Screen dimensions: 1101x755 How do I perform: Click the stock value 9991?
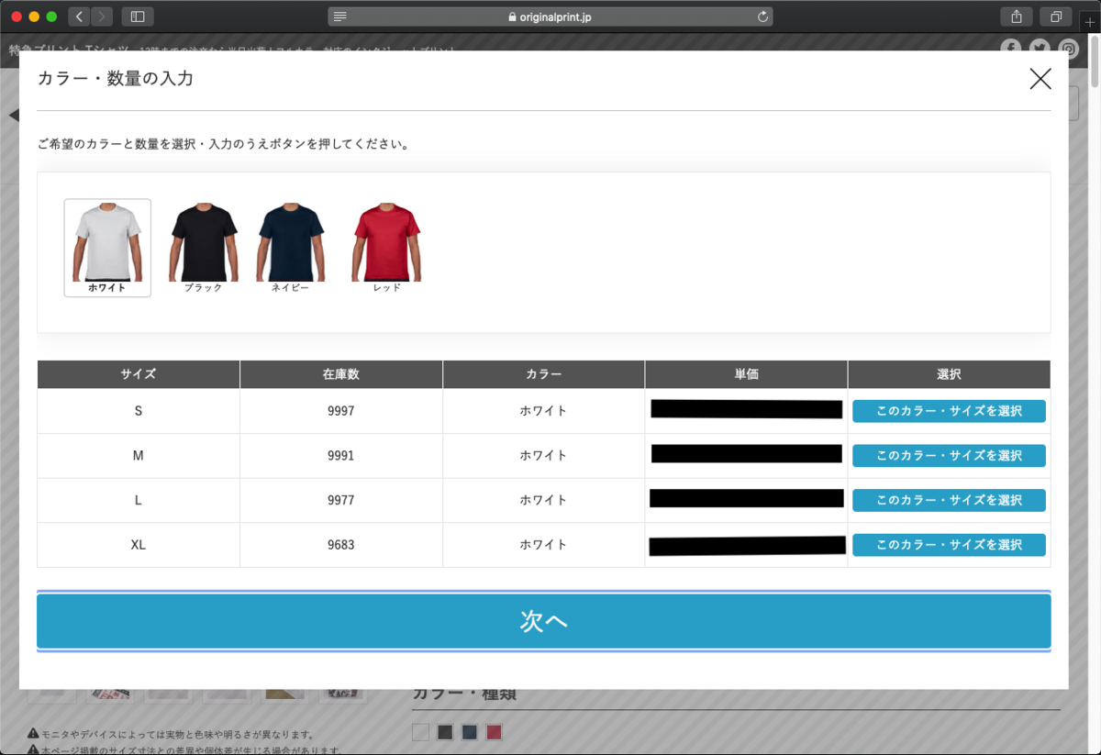[341, 455]
